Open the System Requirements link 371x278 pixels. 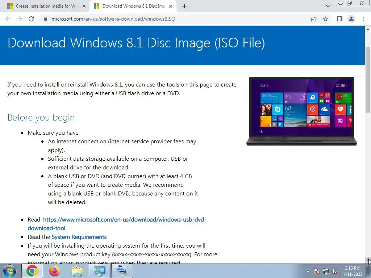(79, 237)
